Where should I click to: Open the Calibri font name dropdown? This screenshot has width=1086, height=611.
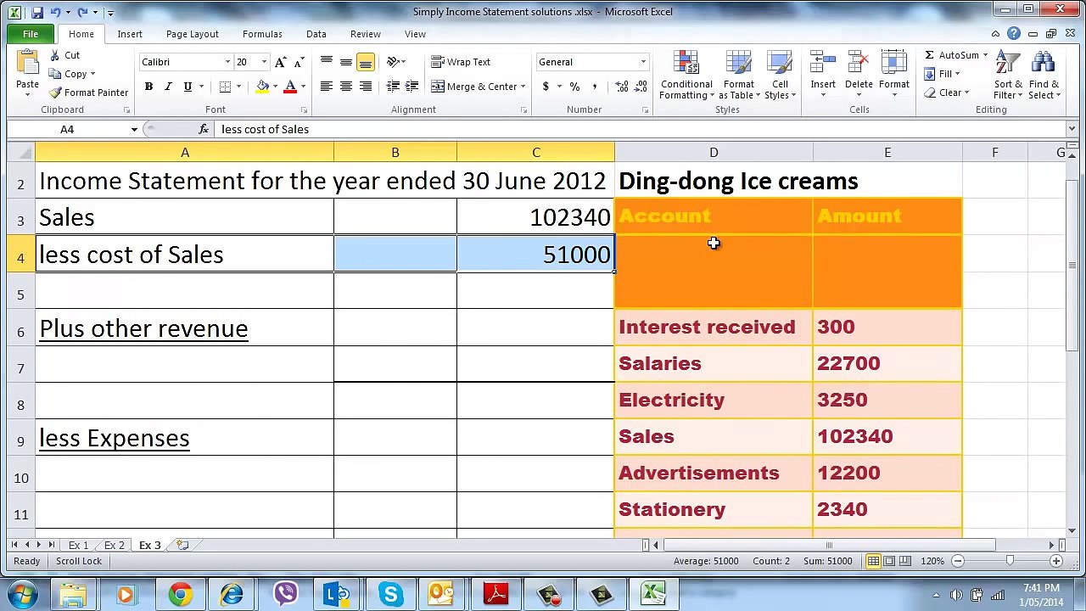pyautogui.click(x=227, y=62)
